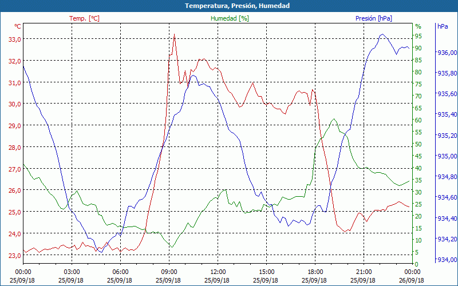Click the 935,40 pressure axis value
Image resolution: width=458 pixels, height=286 pixels.
(x=446, y=115)
